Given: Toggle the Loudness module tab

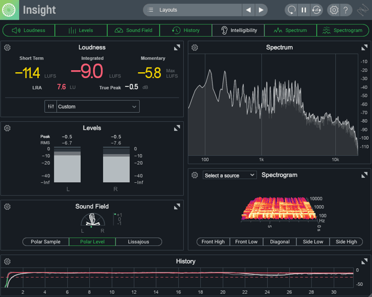Looking at the screenshot, I should click(x=29, y=30).
